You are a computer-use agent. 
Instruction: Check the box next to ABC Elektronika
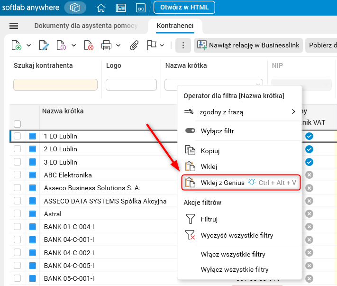(x=18, y=175)
